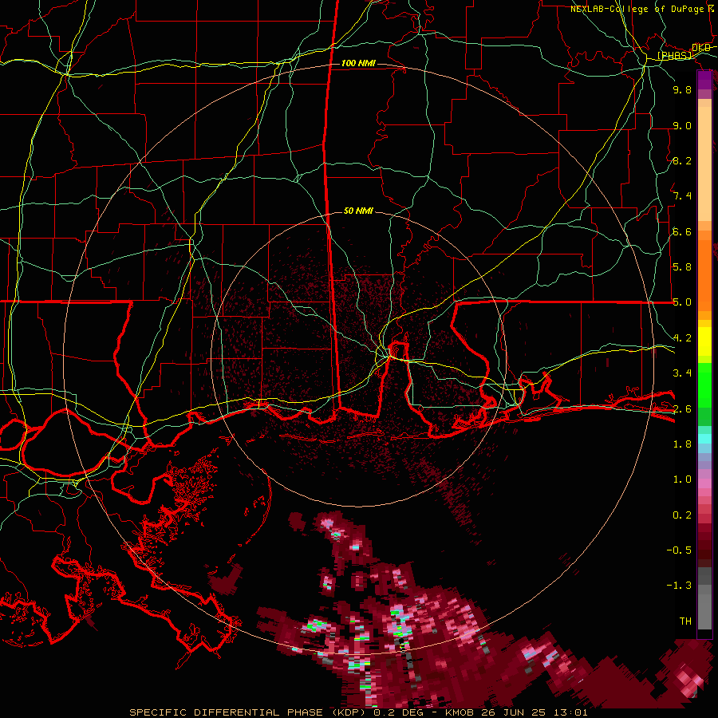Click the 1.0 value on the color scale
This screenshot has height=718, width=718.
coord(682,479)
